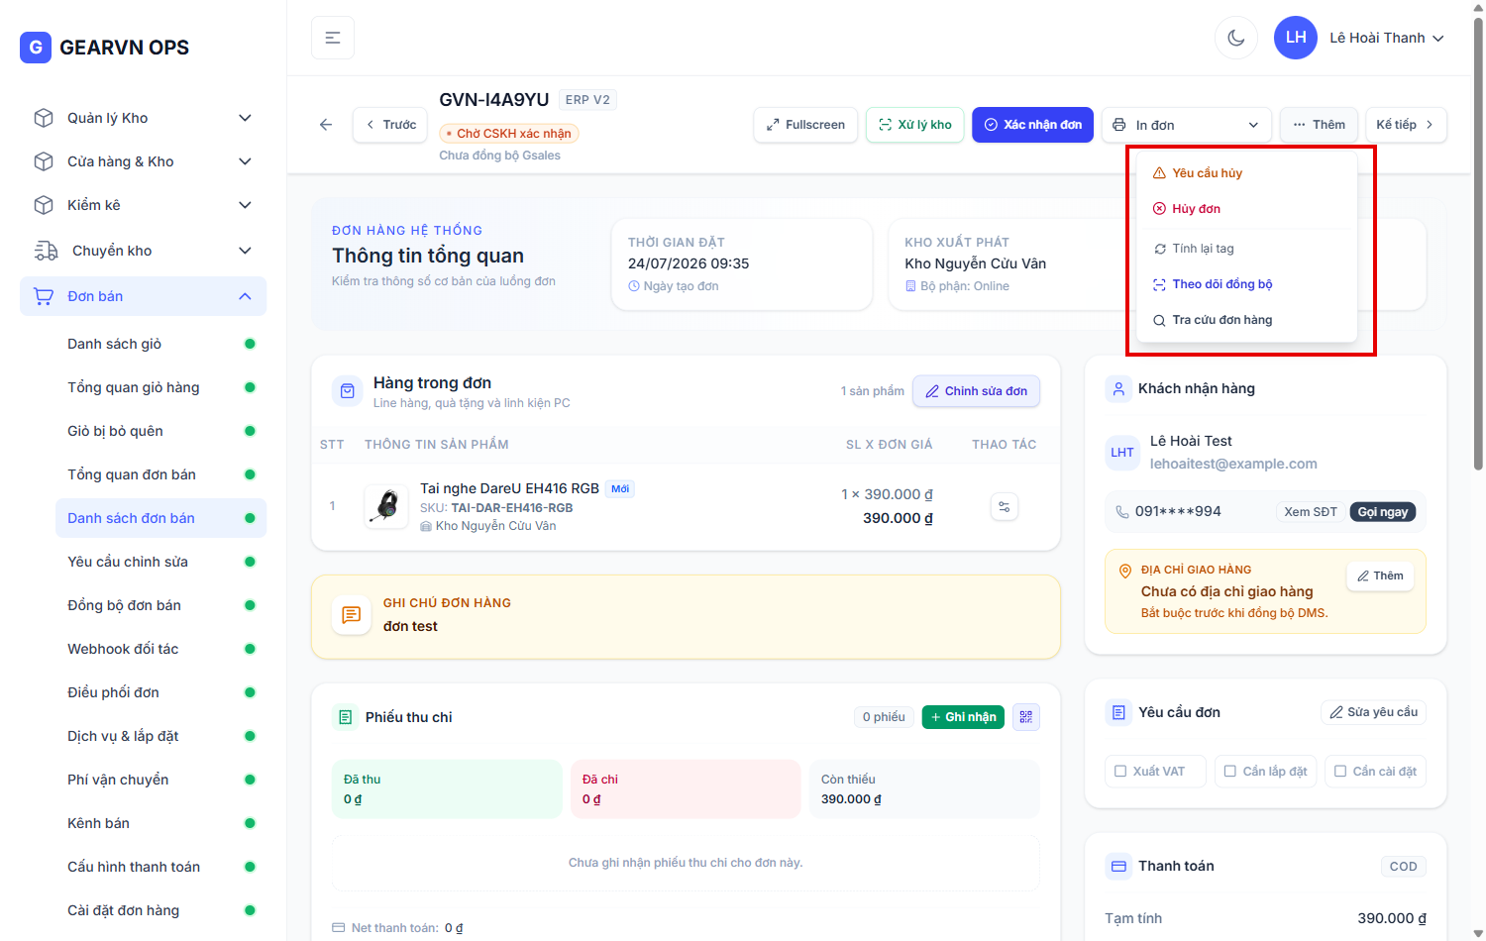Viewport: 1486px width, 941px height.
Task: Open Điều phối đơn in sidebar
Action: (160, 692)
